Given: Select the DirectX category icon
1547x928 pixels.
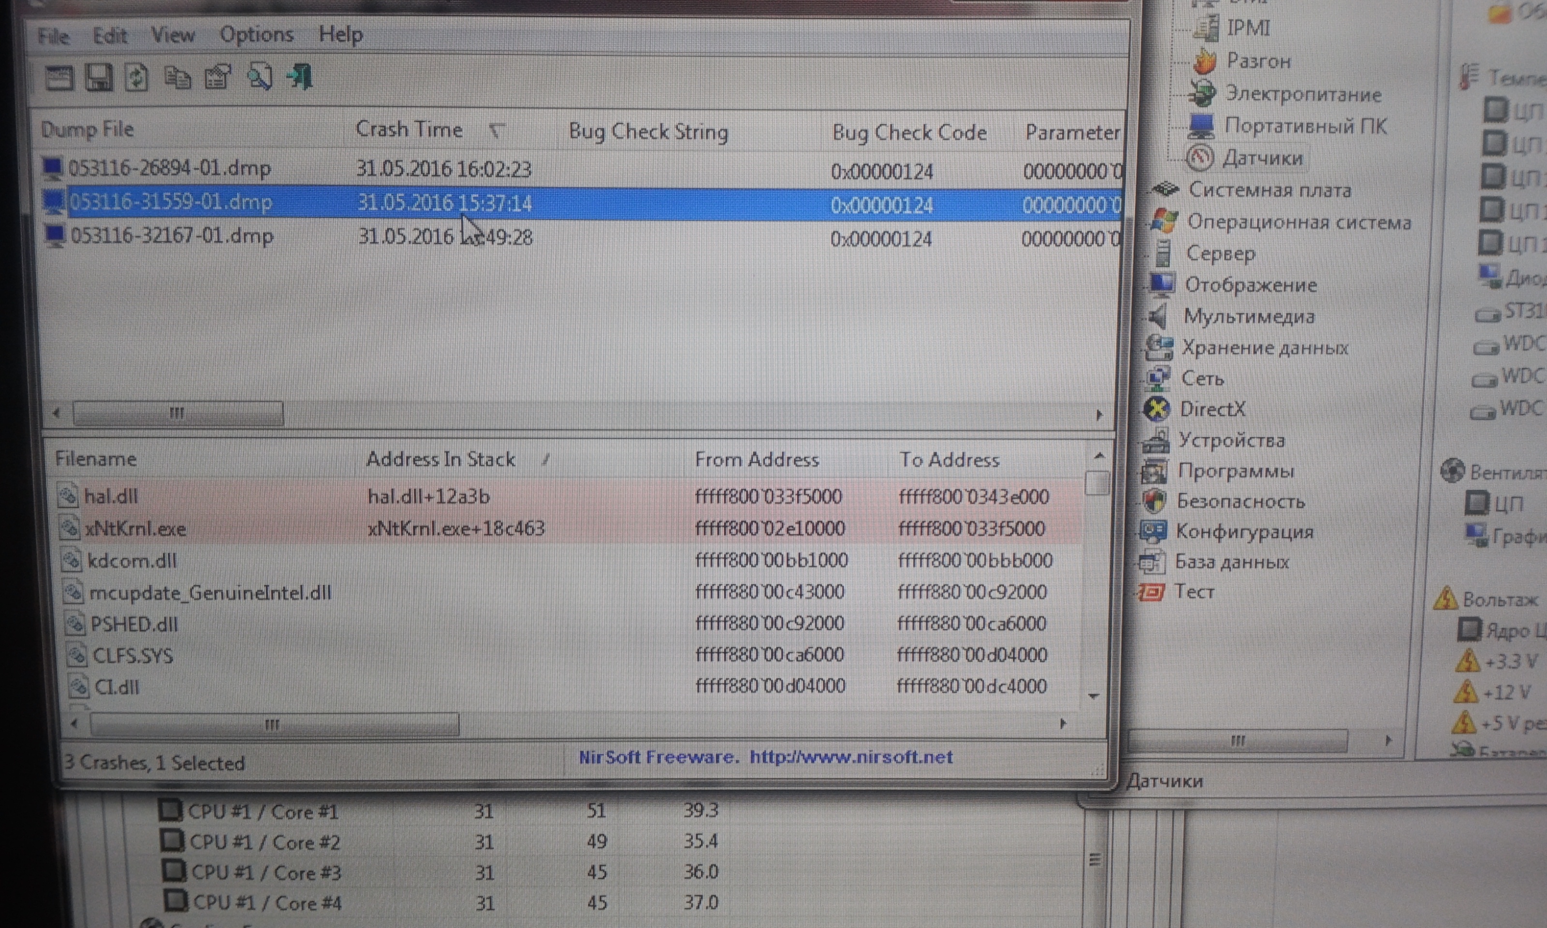Looking at the screenshot, I should (x=1156, y=409).
